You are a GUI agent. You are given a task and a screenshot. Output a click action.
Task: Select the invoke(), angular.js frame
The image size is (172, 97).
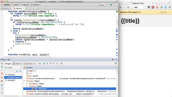[x=13, y=77]
